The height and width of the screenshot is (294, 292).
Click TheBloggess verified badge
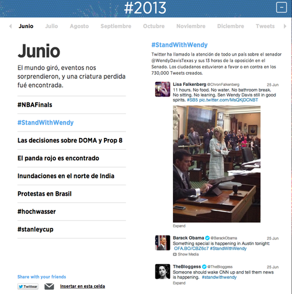(x=204, y=267)
